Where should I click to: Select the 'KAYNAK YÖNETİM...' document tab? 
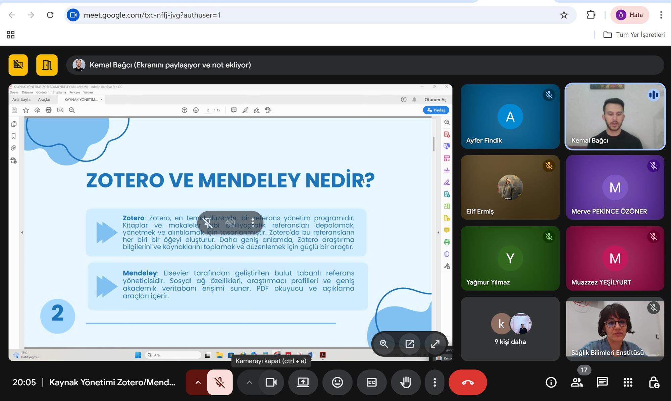[81, 100]
